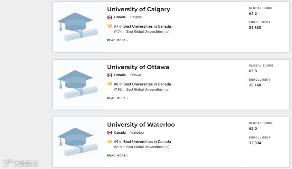Click Canada flag icon in Ottawa card
This screenshot has height=169, width=292.
[x=110, y=75]
